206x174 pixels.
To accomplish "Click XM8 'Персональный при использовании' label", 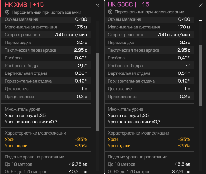I will (x=46, y=12).
